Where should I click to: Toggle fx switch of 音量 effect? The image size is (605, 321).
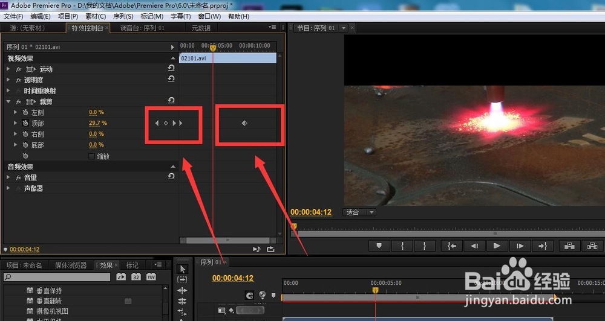coord(19,177)
